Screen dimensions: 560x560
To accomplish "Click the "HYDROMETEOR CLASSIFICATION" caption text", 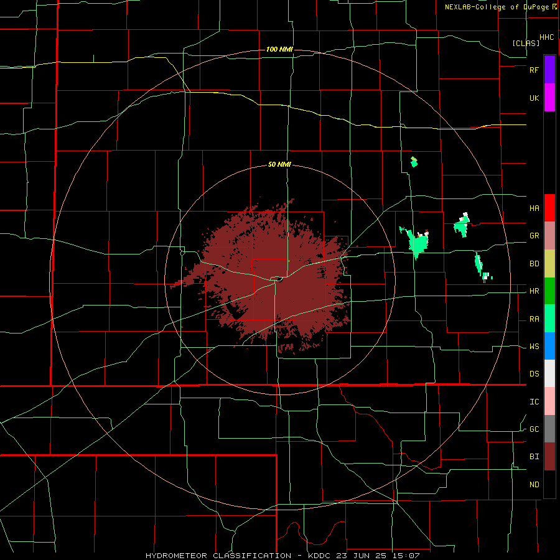I will (x=218, y=556).
